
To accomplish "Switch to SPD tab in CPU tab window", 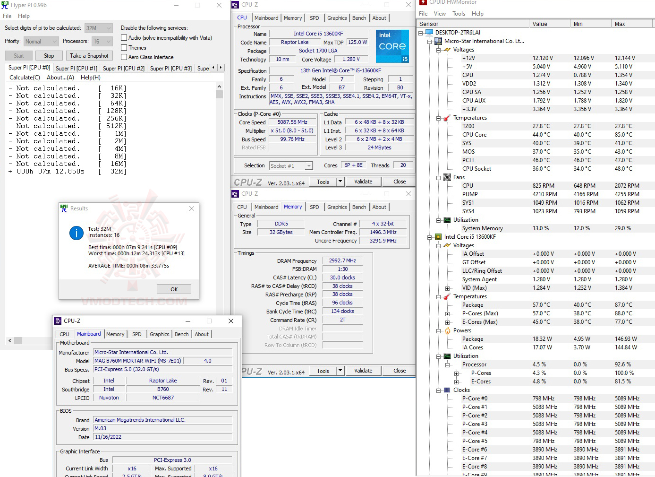I will click(315, 18).
